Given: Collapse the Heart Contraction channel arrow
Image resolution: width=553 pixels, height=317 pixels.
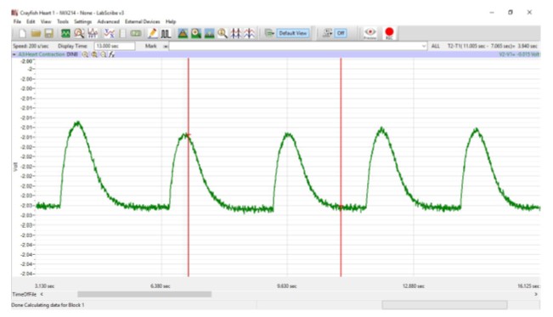Looking at the screenshot, I should (14, 54).
